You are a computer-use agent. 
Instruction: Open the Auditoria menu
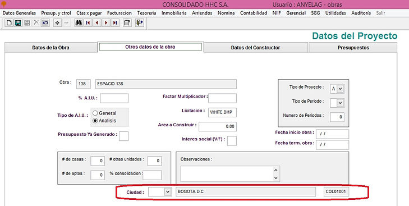click(361, 13)
